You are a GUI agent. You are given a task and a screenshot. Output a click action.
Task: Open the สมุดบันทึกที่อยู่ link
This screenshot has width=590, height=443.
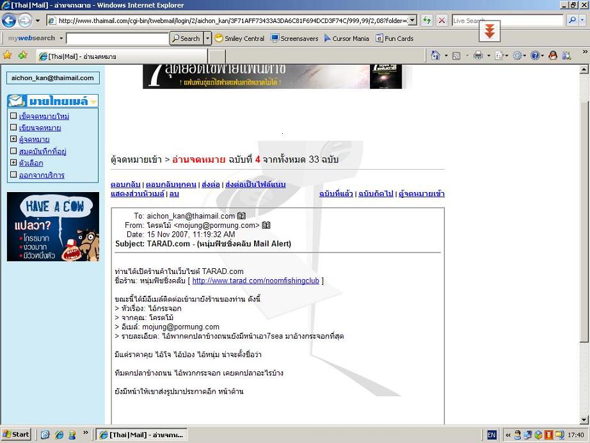42,151
